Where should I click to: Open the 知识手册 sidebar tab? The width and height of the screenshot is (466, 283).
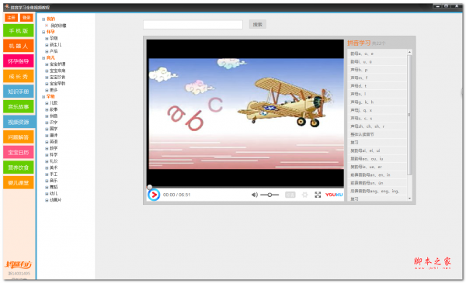[x=19, y=91]
